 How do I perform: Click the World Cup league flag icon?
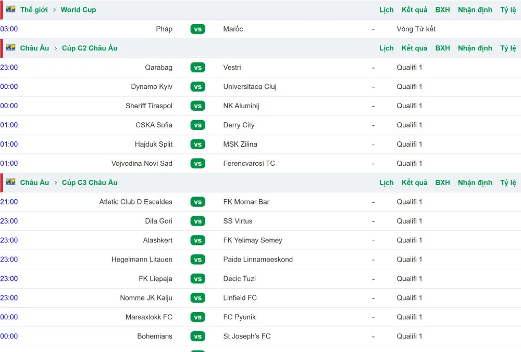coord(10,9)
